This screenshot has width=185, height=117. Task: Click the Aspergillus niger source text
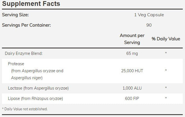[27, 78]
